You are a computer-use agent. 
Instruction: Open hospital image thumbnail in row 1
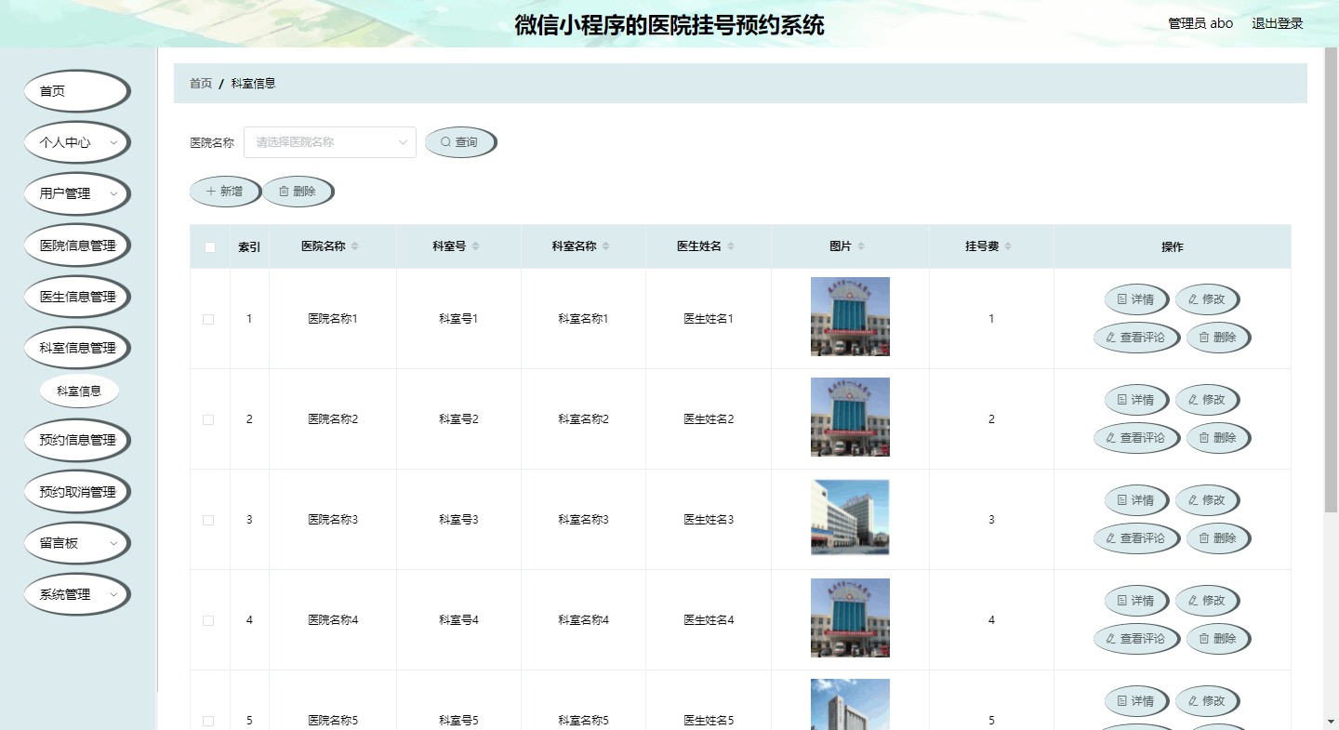click(850, 316)
